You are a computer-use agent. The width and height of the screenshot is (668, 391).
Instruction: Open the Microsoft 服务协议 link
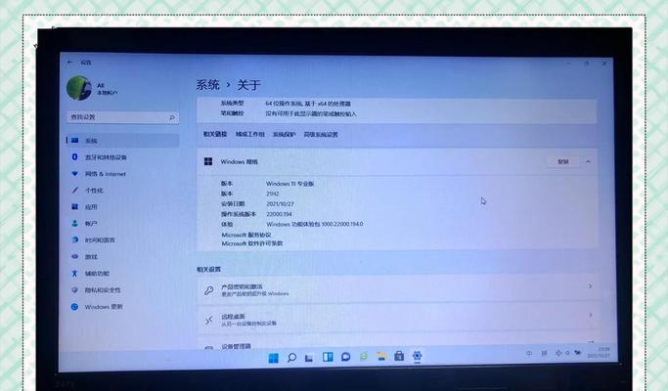246,236
